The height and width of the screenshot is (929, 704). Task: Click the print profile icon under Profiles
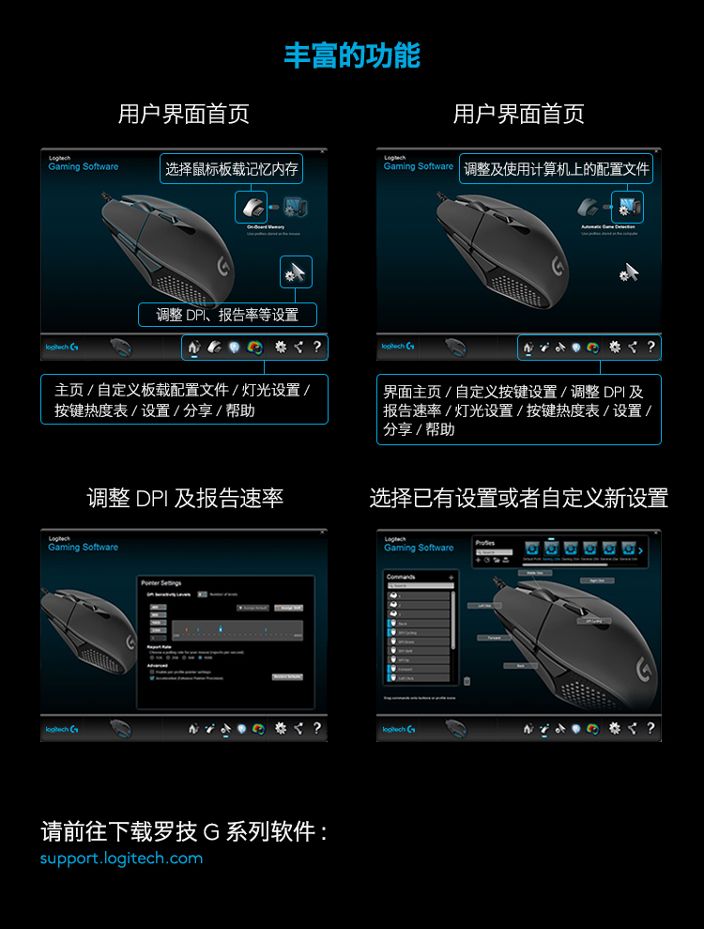pos(506,560)
